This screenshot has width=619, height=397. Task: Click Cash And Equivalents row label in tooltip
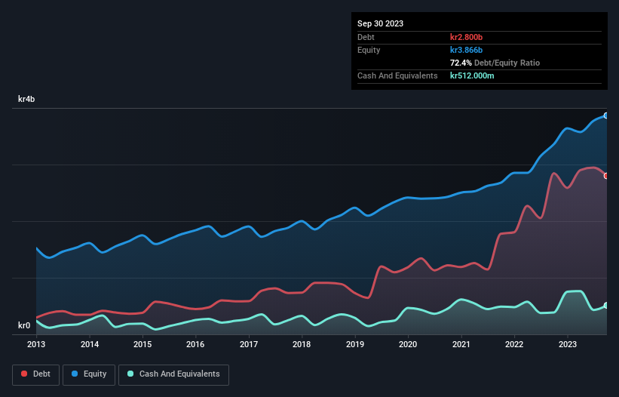[x=397, y=75]
